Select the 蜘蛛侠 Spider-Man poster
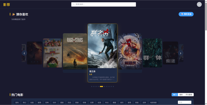Image resolution: width=207 pixels, height=105 pixels. pyautogui.click(x=130, y=51)
